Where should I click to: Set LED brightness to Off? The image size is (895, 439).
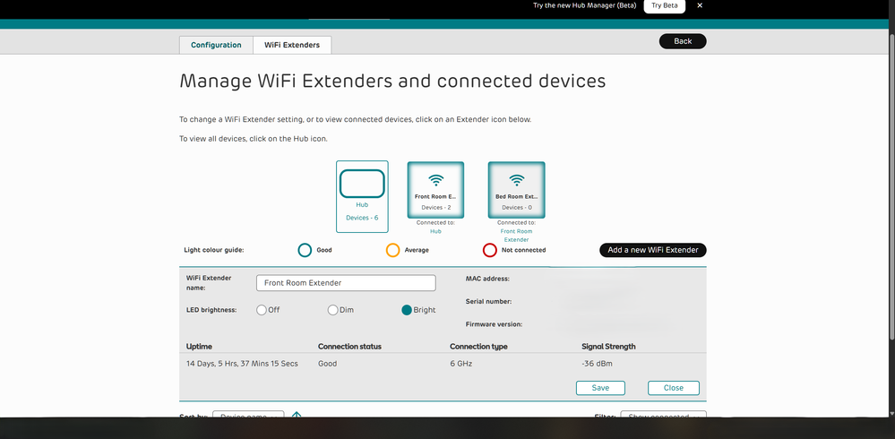tap(262, 310)
